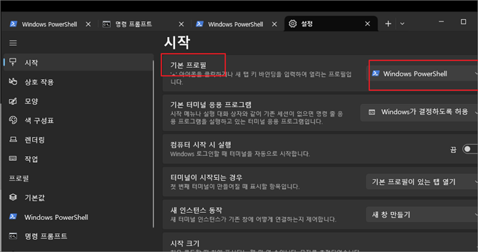This screenshot has height=252, width=478.
Task: Add a new tab with plus button
Action: 388,24
